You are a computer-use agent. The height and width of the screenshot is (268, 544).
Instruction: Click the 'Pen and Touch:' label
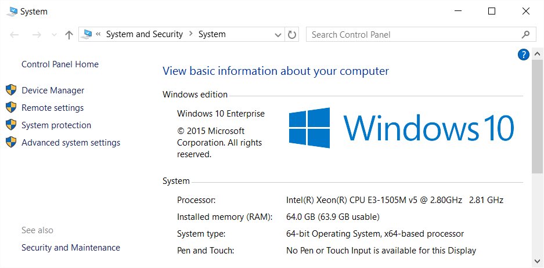pos(206,251)
